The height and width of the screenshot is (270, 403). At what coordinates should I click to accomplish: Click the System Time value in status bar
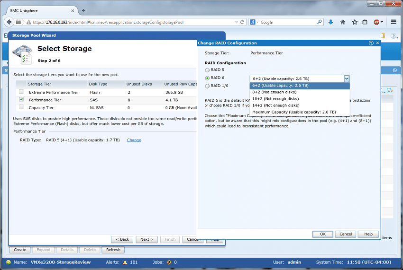369,262
